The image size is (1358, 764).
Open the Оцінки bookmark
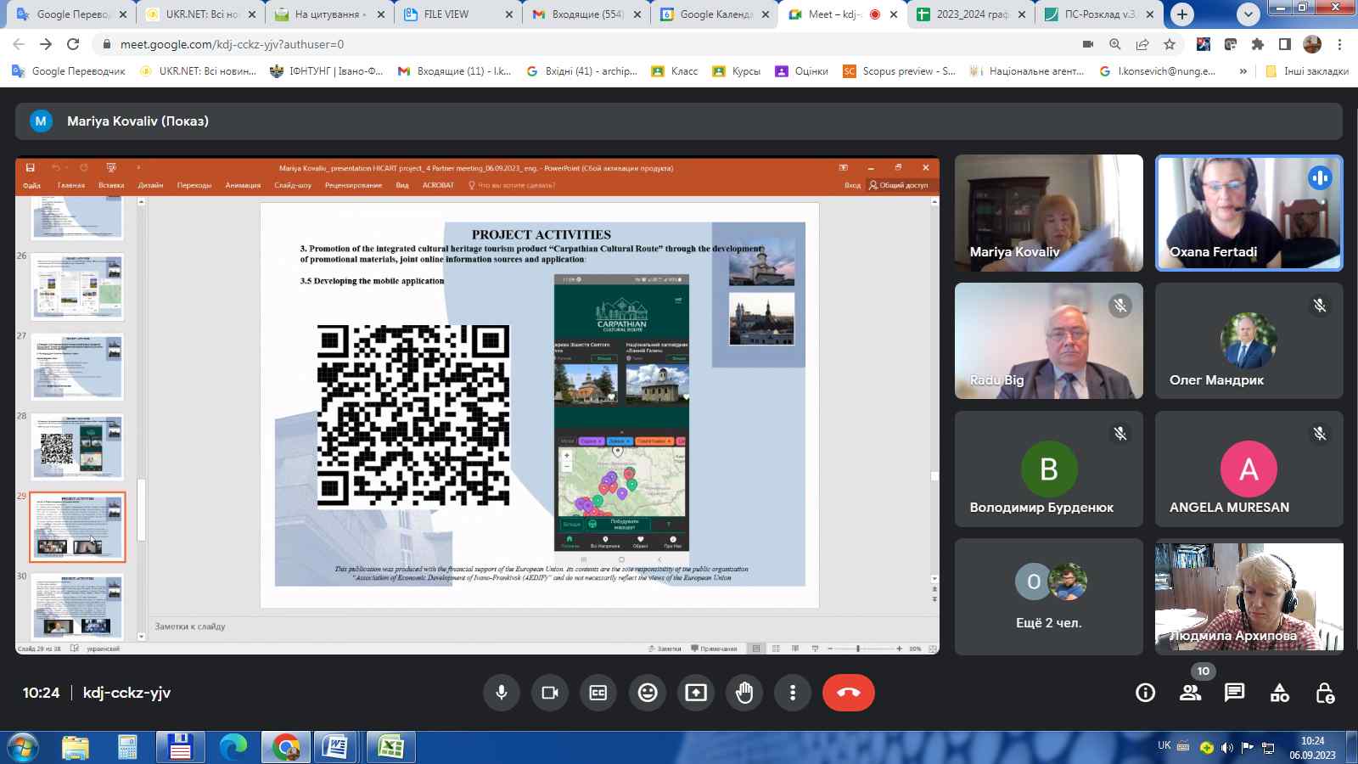(801, 71)
